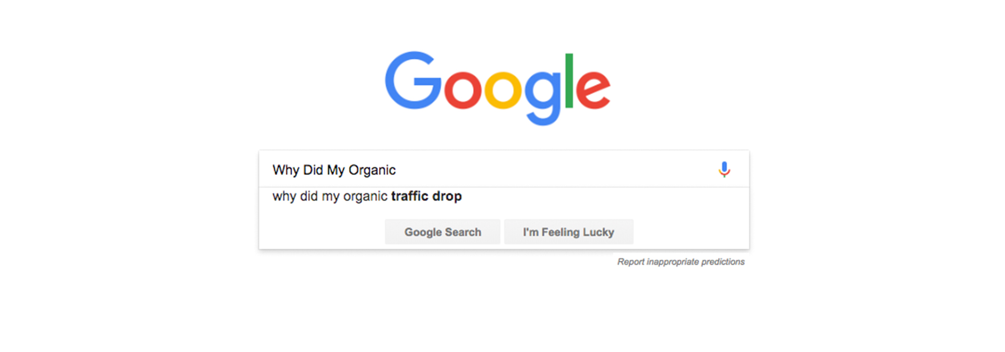This screenshot has width=1005, height=352.
Task: Select the suggestion why did my organic traffic drop
Action: point(504,196)
